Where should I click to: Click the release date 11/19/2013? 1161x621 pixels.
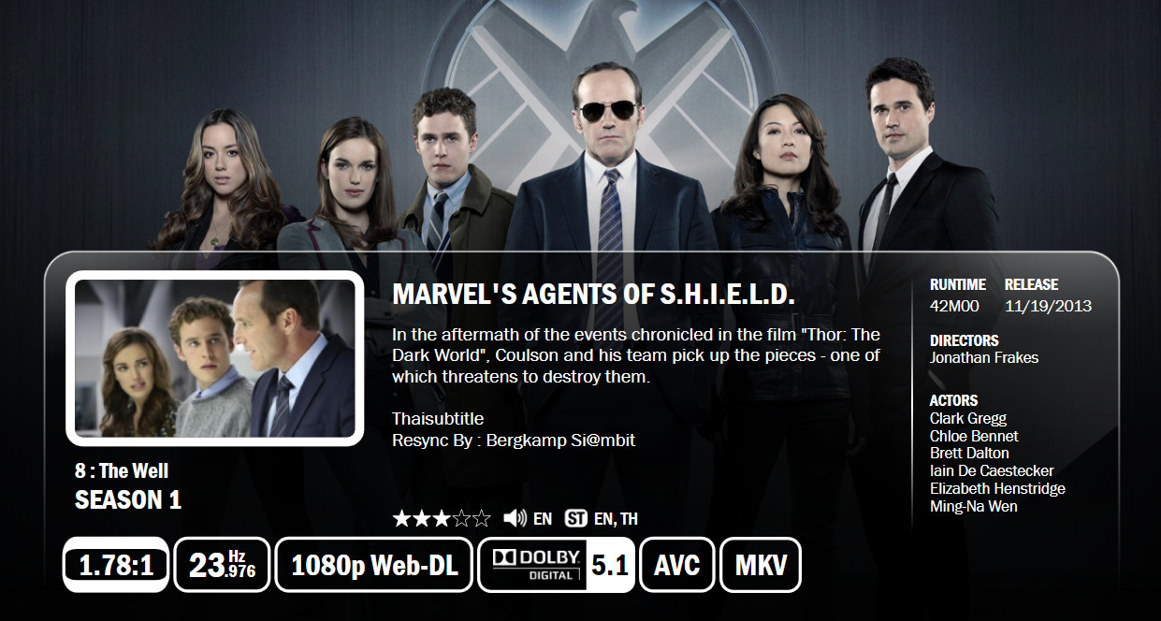1048,306
